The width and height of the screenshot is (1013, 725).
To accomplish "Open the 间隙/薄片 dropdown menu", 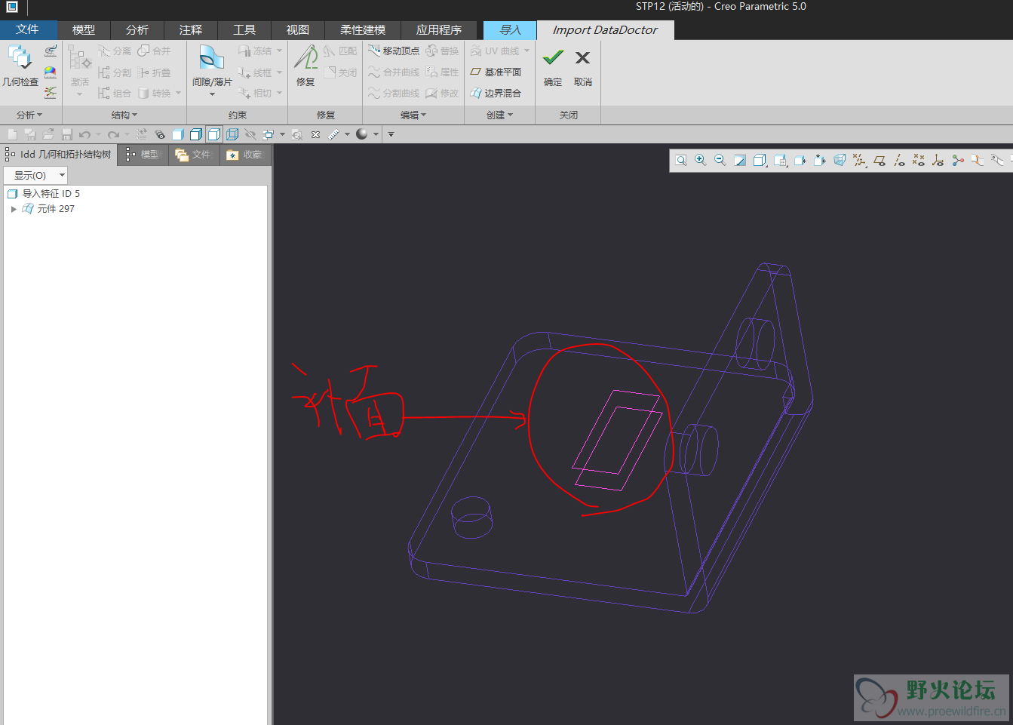I will click(x=212, y=94).
